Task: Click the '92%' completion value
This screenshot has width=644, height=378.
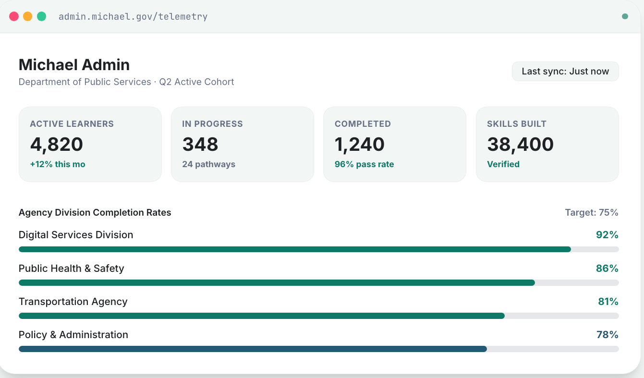Action: 607,235
